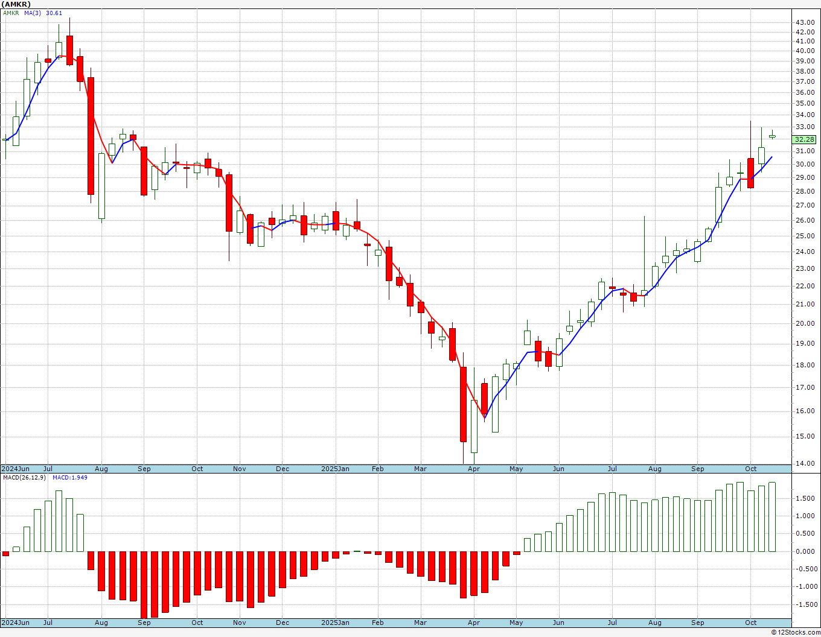Select the 1.000 MACD axis label
This screenshot has width=821, height=637.
(x=805, y=516)
